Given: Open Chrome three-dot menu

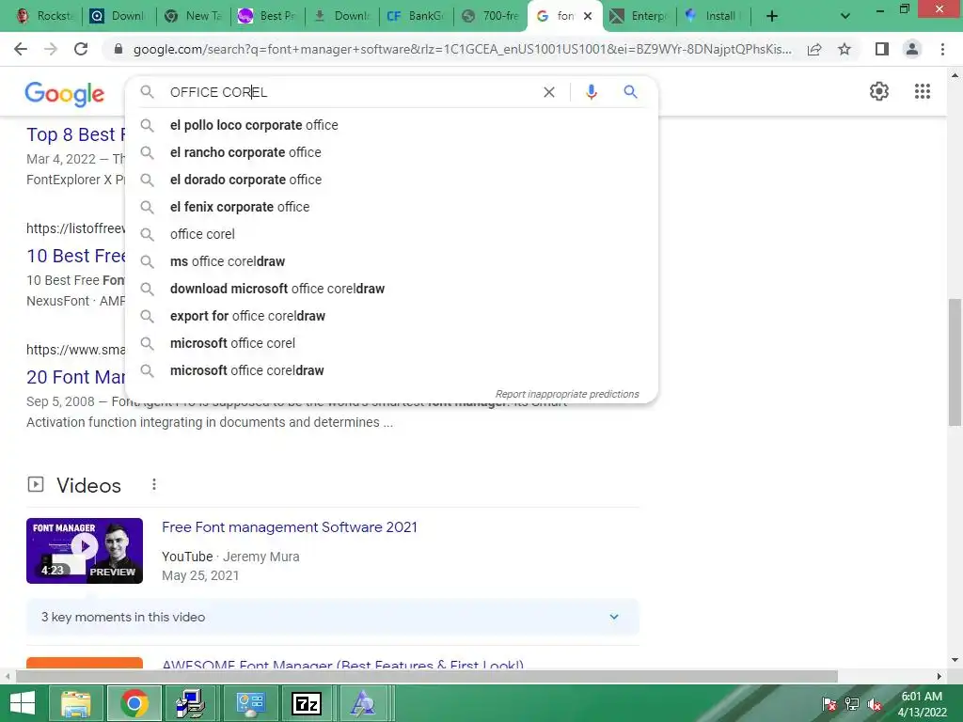Looking at the screenshot, I should 942,49.
